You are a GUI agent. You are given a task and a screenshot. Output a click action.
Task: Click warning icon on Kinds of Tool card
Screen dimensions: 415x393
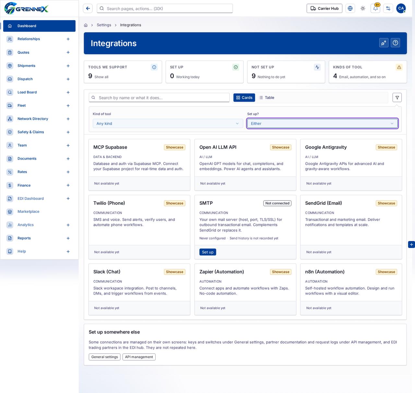[399, 67]
